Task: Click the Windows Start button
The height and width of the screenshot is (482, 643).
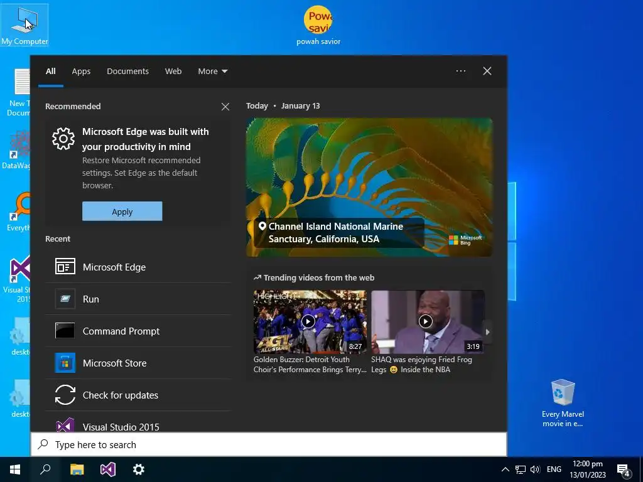Action: pos(15,469)
